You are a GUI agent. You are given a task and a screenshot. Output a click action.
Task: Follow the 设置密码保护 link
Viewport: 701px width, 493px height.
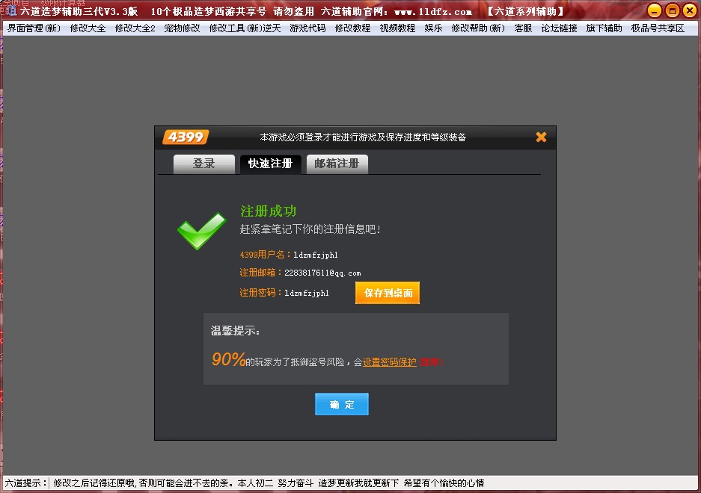point(390,362)
